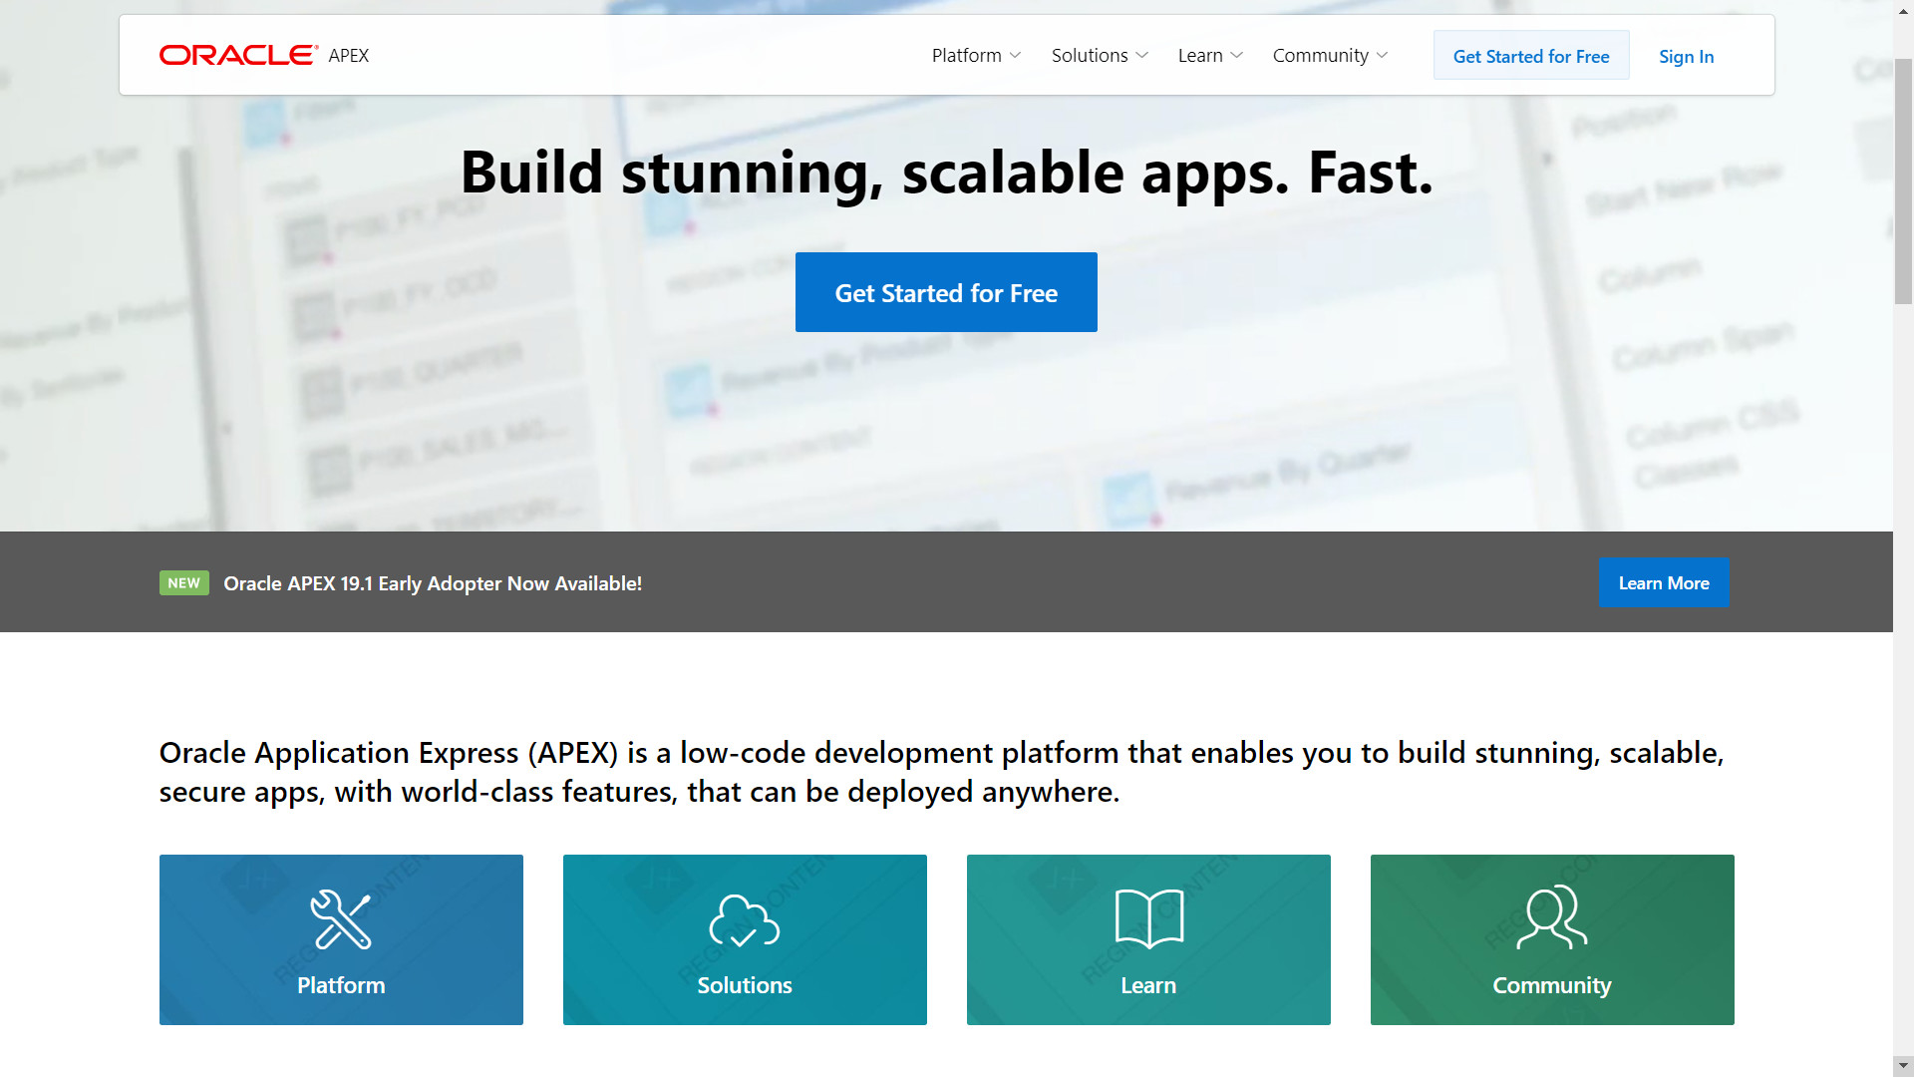Screen dimensions: 1914x1077
Task: Open the Platform menu in header
Action: 966,56
